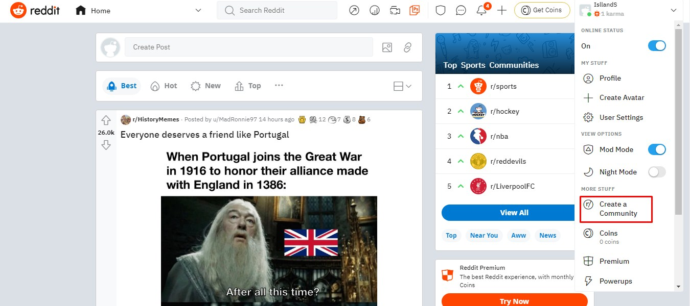
Task: Click the Create Avatar plus icon in menu
Action: pyautogui.click(x=589, y=97)
